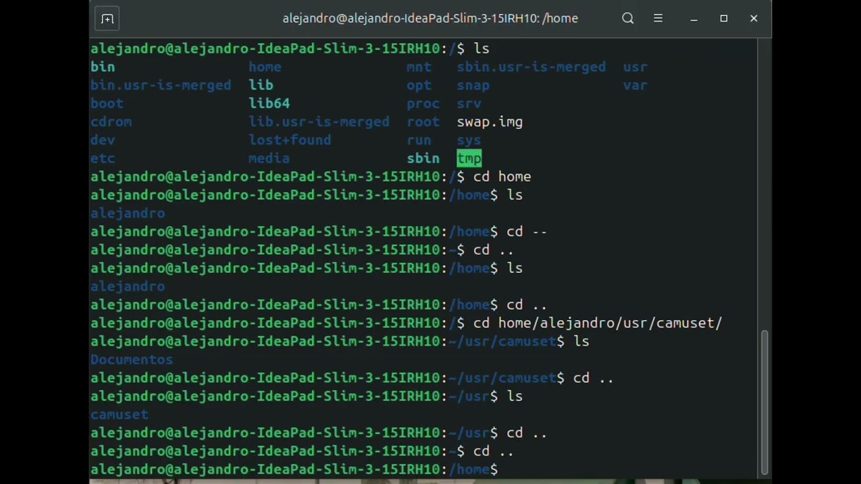This screenshot has height=484, width=861.
Task: Click 'snap' directory name
Action: (474, 85)
